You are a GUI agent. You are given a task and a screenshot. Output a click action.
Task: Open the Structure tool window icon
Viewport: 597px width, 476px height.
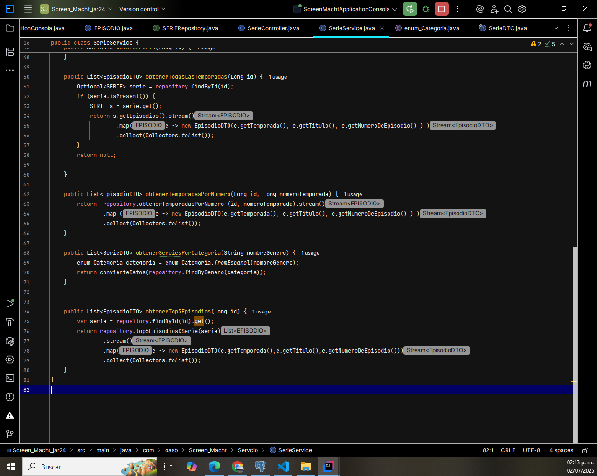click(10, 51)
